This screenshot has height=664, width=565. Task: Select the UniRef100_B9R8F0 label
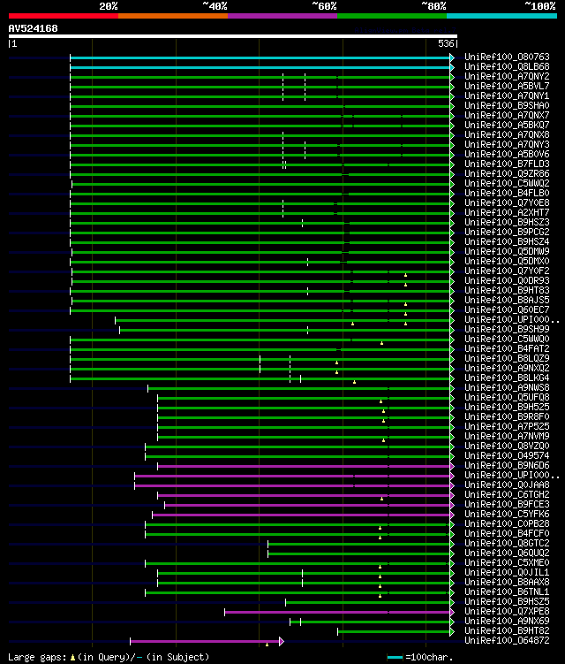coord(507,417)
